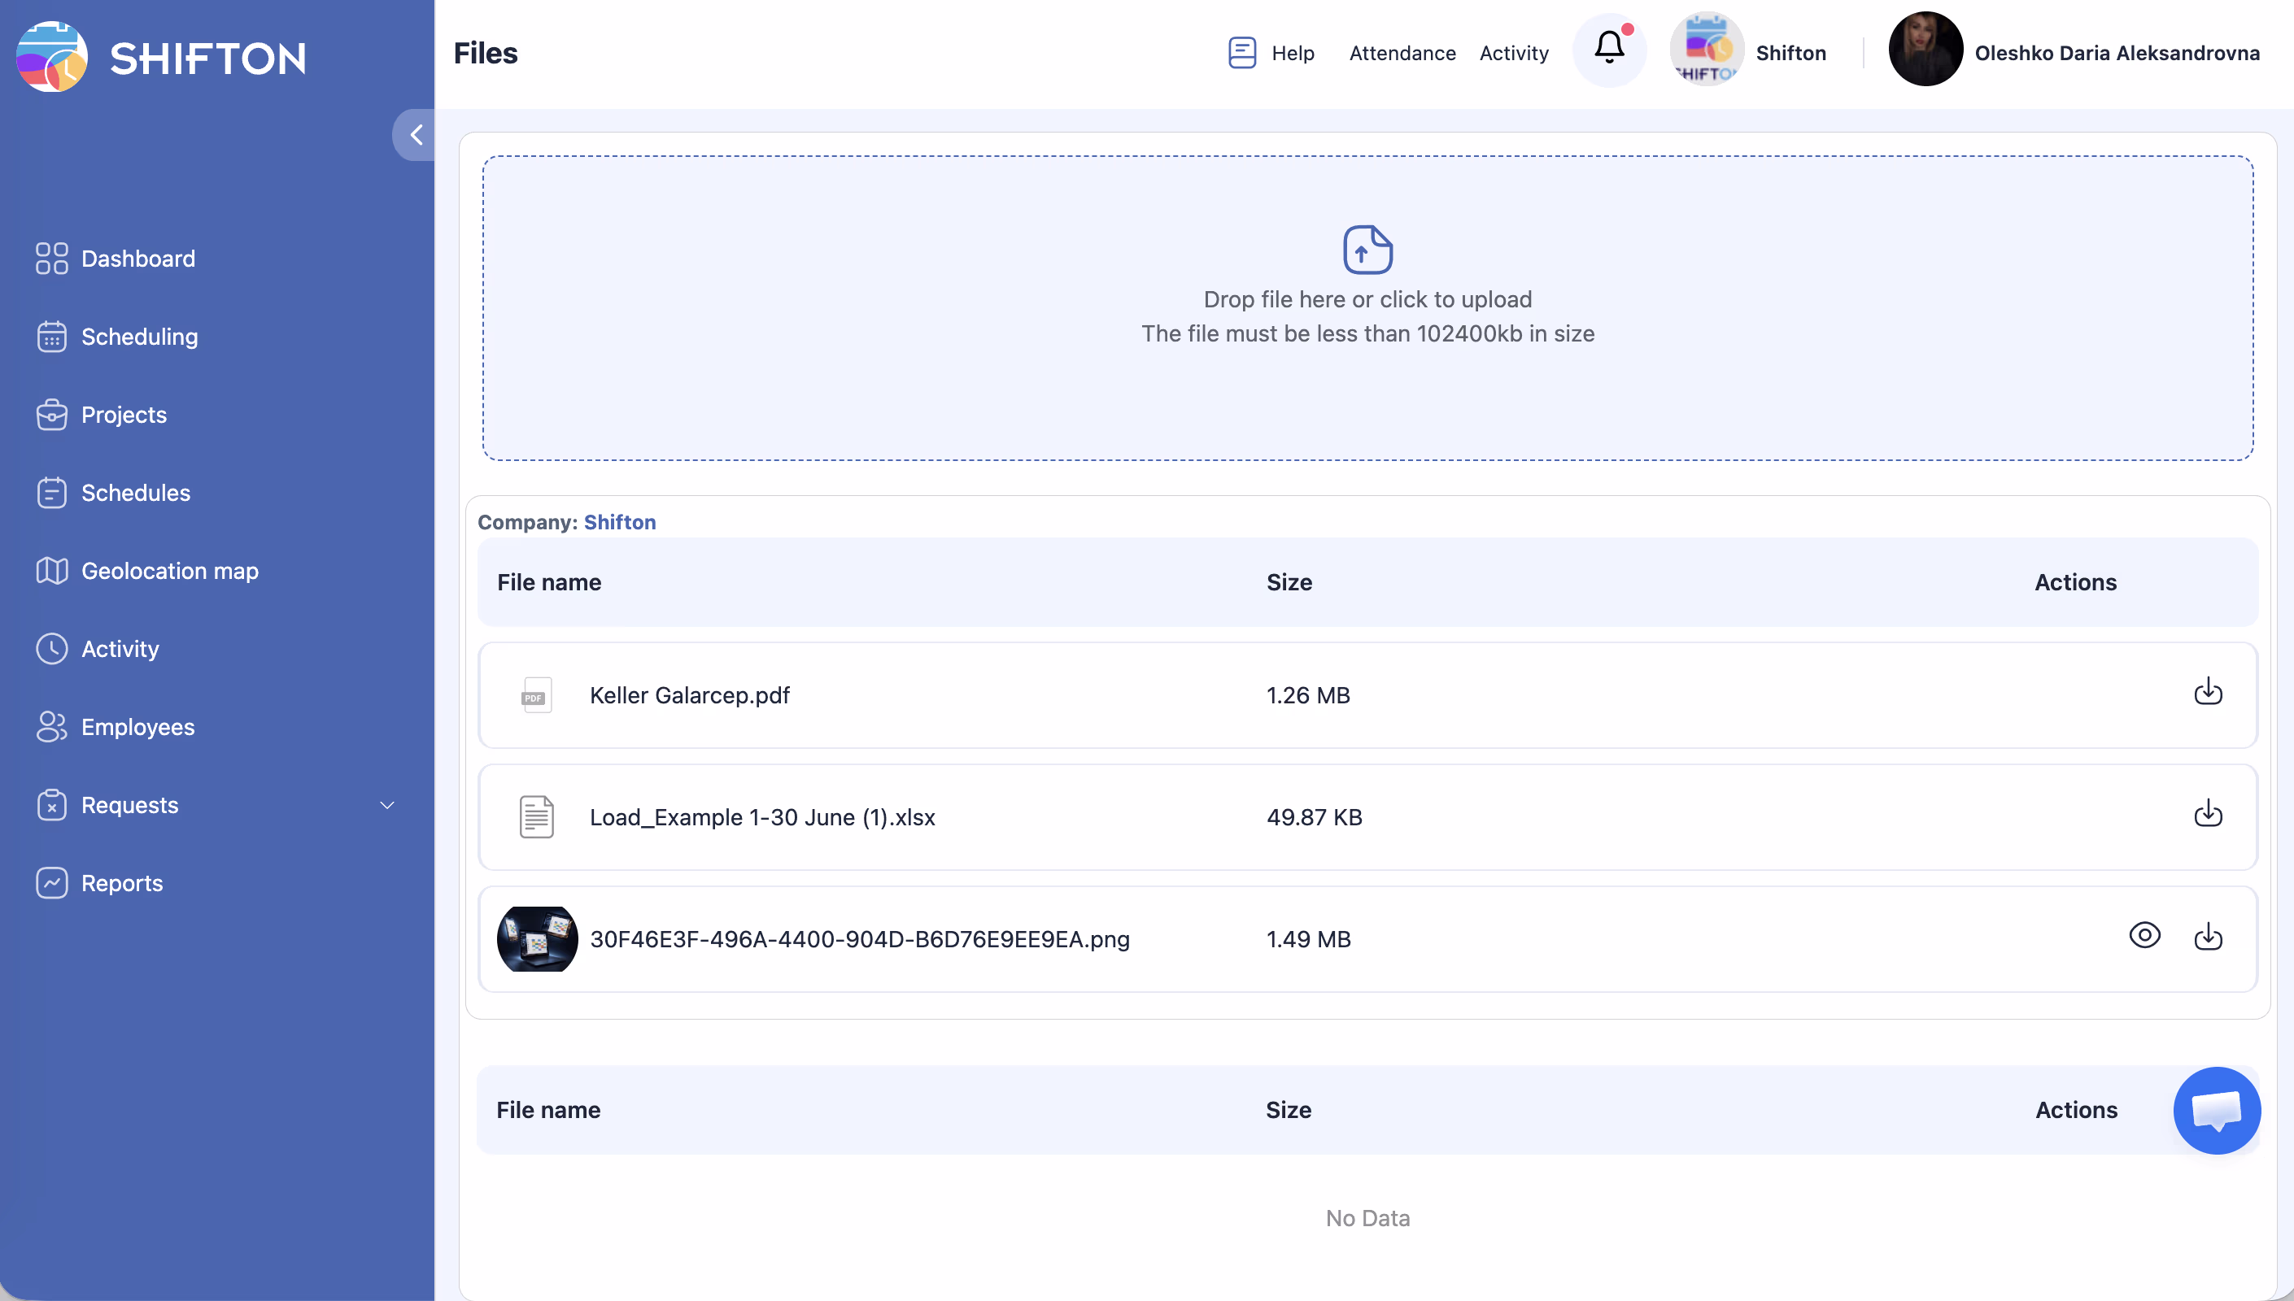Open the Employees section in the sidebar
2294x1301 pixels.
coord(137,728)
